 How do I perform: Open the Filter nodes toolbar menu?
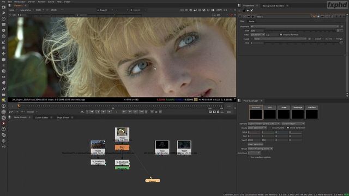(4, 36)
